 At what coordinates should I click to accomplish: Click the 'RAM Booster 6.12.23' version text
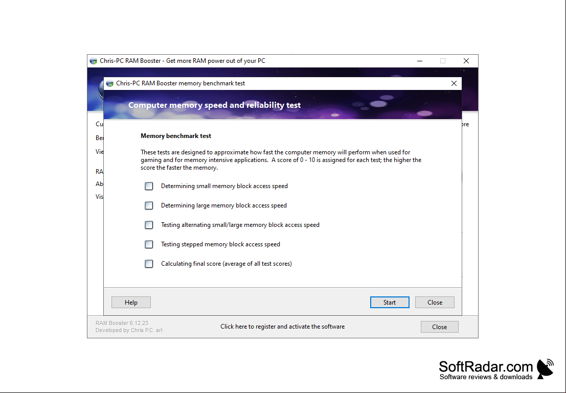[x=122, y=323]
